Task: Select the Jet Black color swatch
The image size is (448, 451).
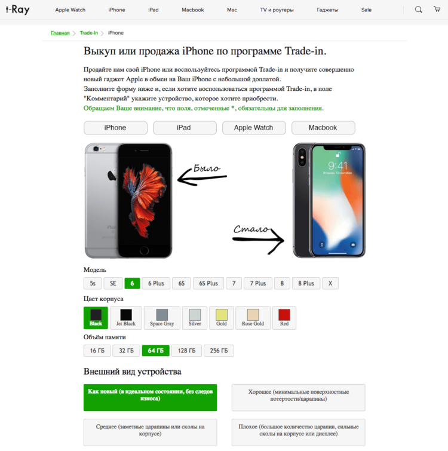Action: pos(126,318)
